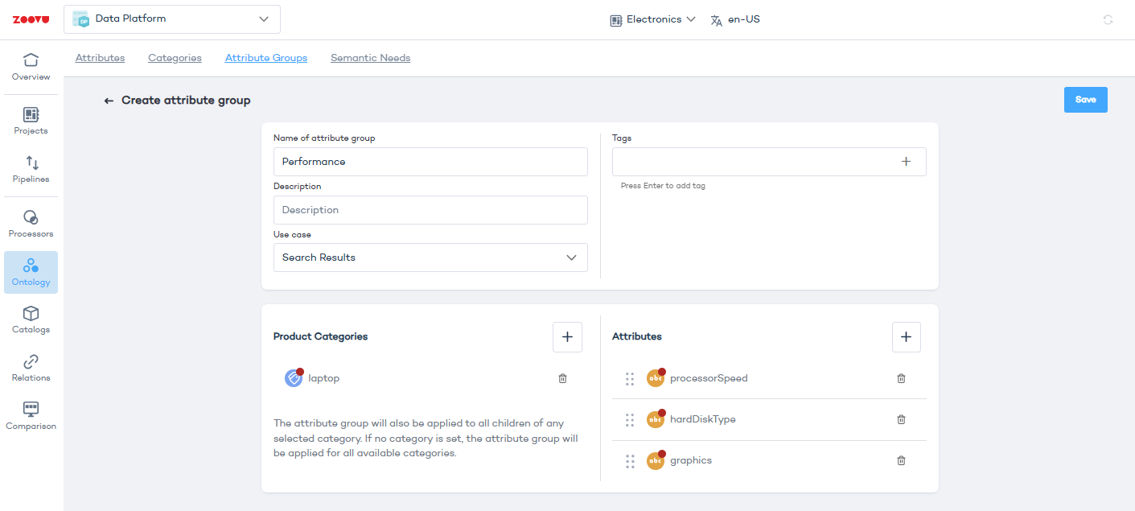Add a new product category
The height and width of the screenshot is (511, 1135).
pos(567,336)
